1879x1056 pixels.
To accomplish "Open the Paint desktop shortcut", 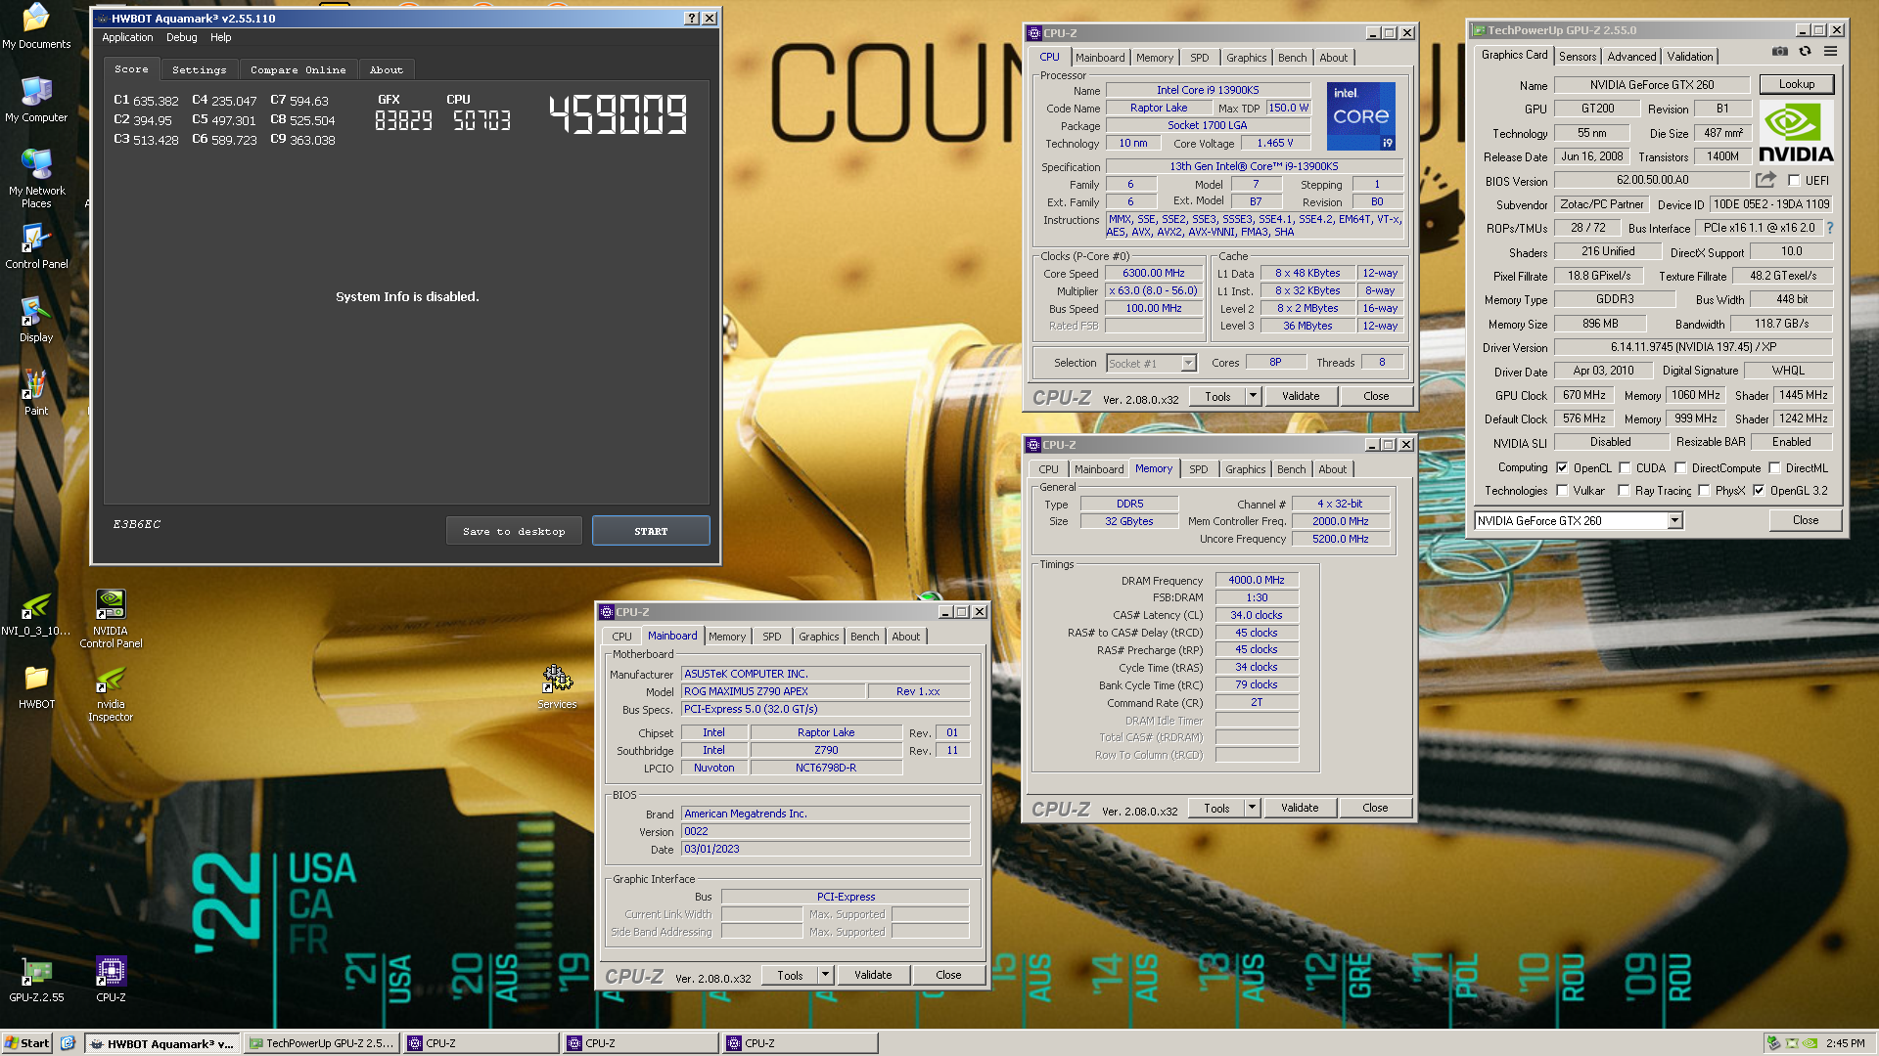I will pyautogui.click(x=36, y=393).
